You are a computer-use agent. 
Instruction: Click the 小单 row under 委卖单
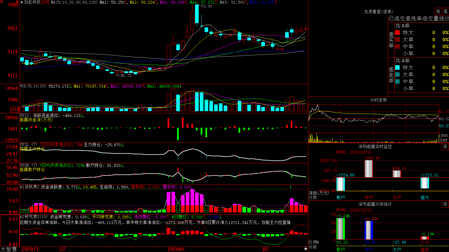tap(422, 88)
